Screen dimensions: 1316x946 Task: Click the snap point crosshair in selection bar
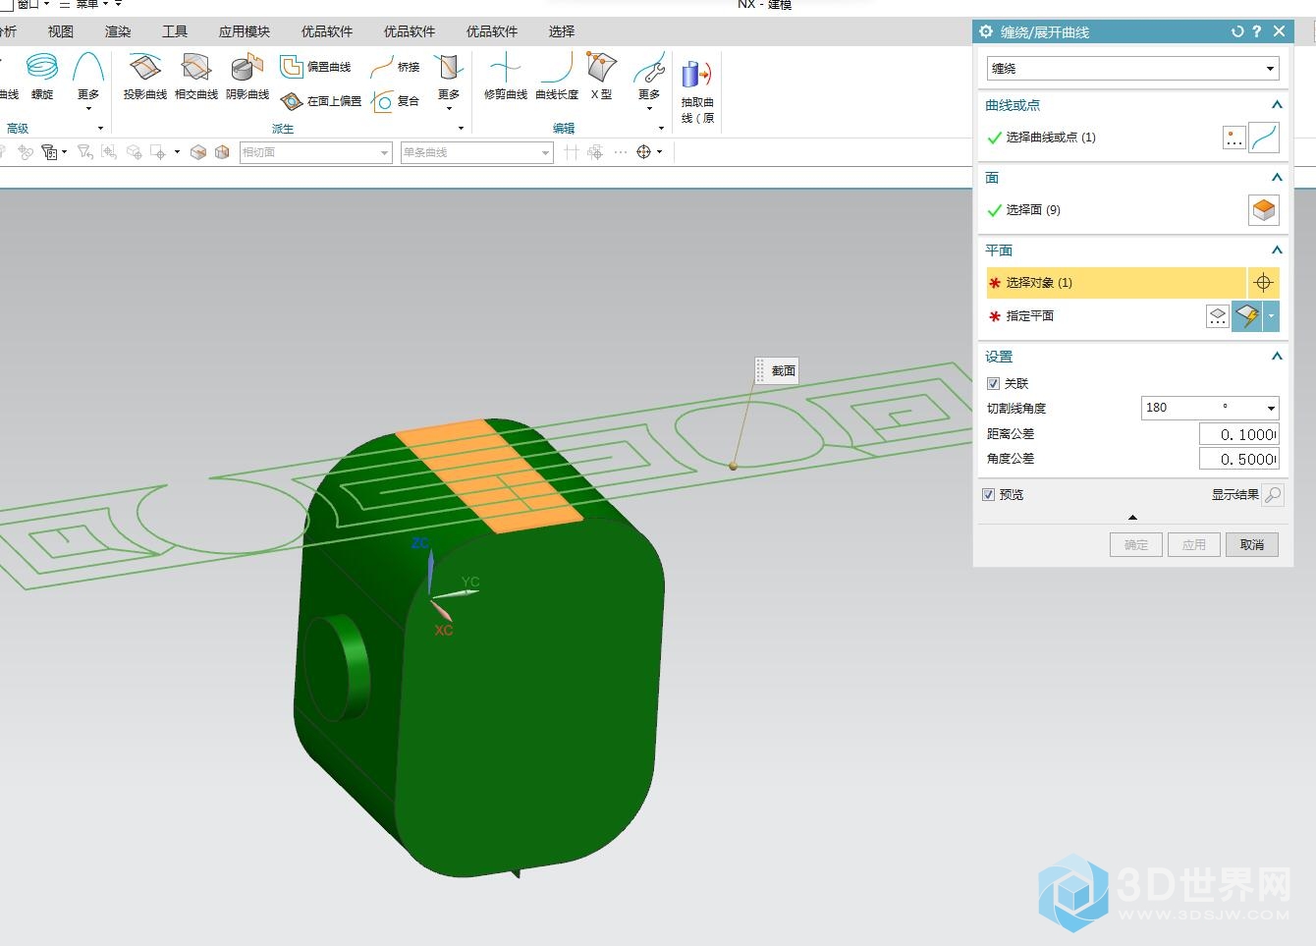[644, 152]
